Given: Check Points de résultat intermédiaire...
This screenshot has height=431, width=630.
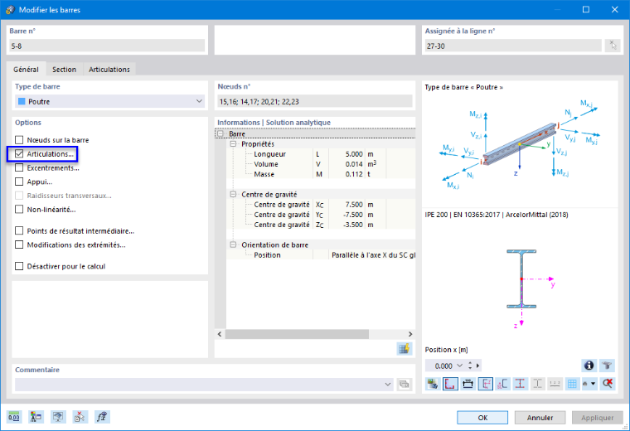Looking at the screenshot, I should click(19, 230).
